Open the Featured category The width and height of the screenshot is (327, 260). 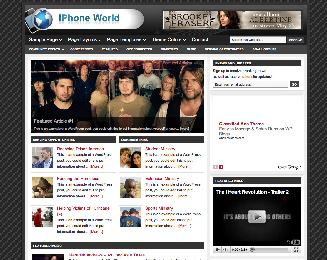coord(110,49)
